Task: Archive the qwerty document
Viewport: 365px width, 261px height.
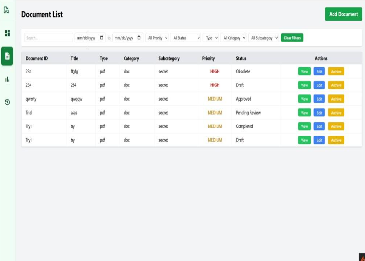Action: pos(336,99)
